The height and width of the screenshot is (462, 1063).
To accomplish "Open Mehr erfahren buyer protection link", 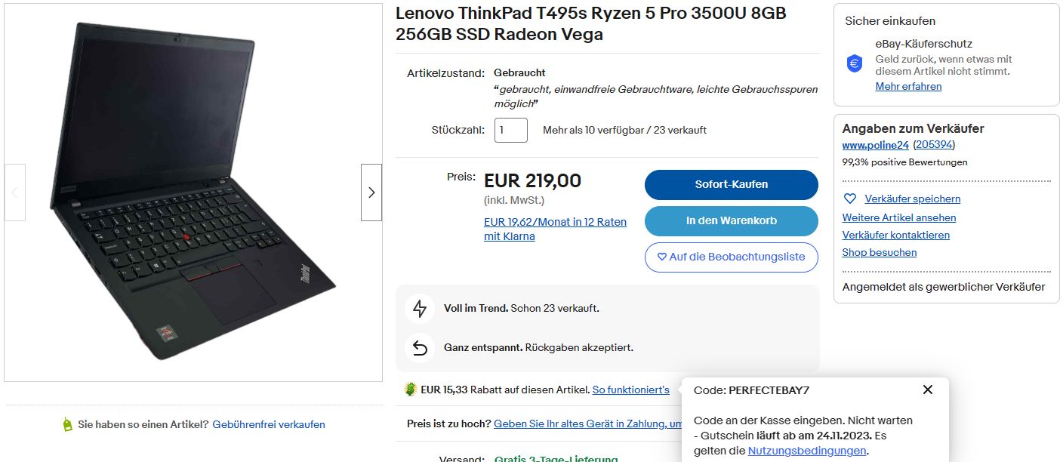I will pyautogui.click(x=908, y=86).
